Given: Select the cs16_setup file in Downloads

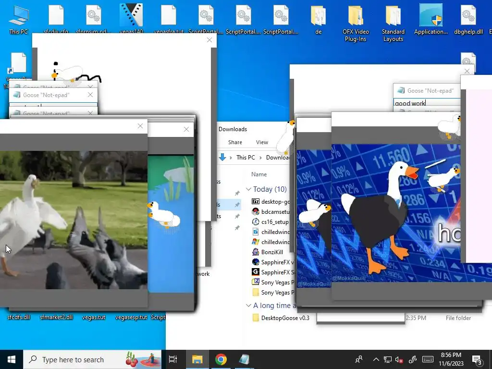Looking at the screenshot, I should point(270,222).
